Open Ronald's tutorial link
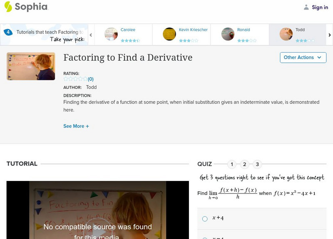 point(244,30)
